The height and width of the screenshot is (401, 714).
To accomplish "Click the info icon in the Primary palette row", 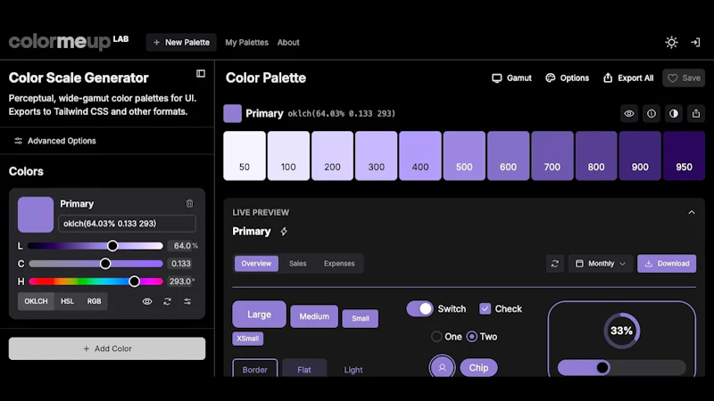I will point(652,114).
